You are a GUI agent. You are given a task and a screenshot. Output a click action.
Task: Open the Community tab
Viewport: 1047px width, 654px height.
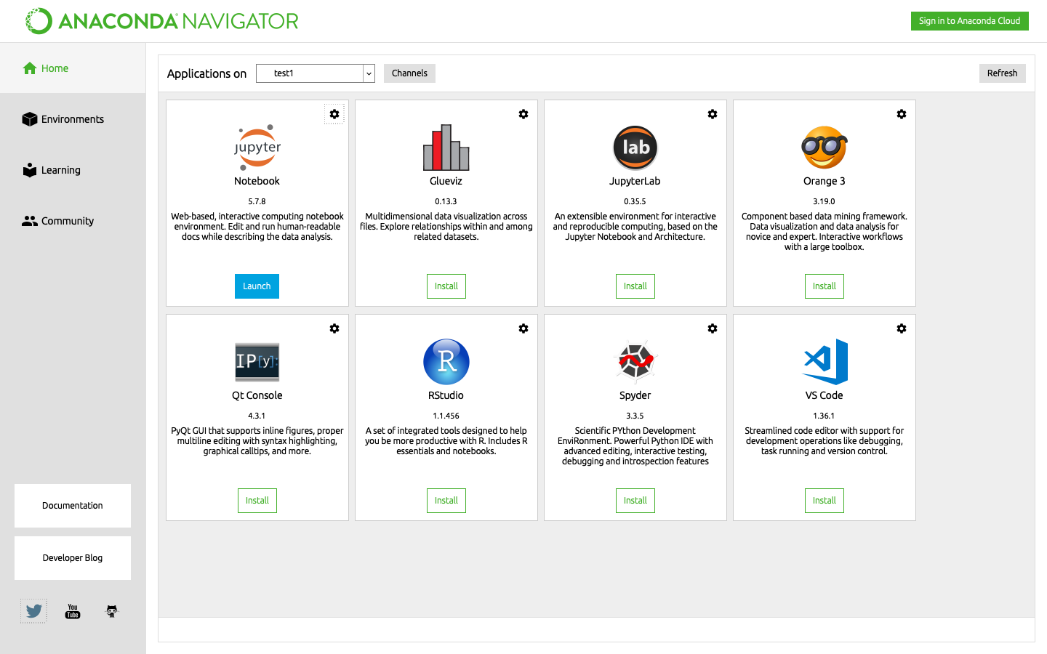tap(73, 221)
